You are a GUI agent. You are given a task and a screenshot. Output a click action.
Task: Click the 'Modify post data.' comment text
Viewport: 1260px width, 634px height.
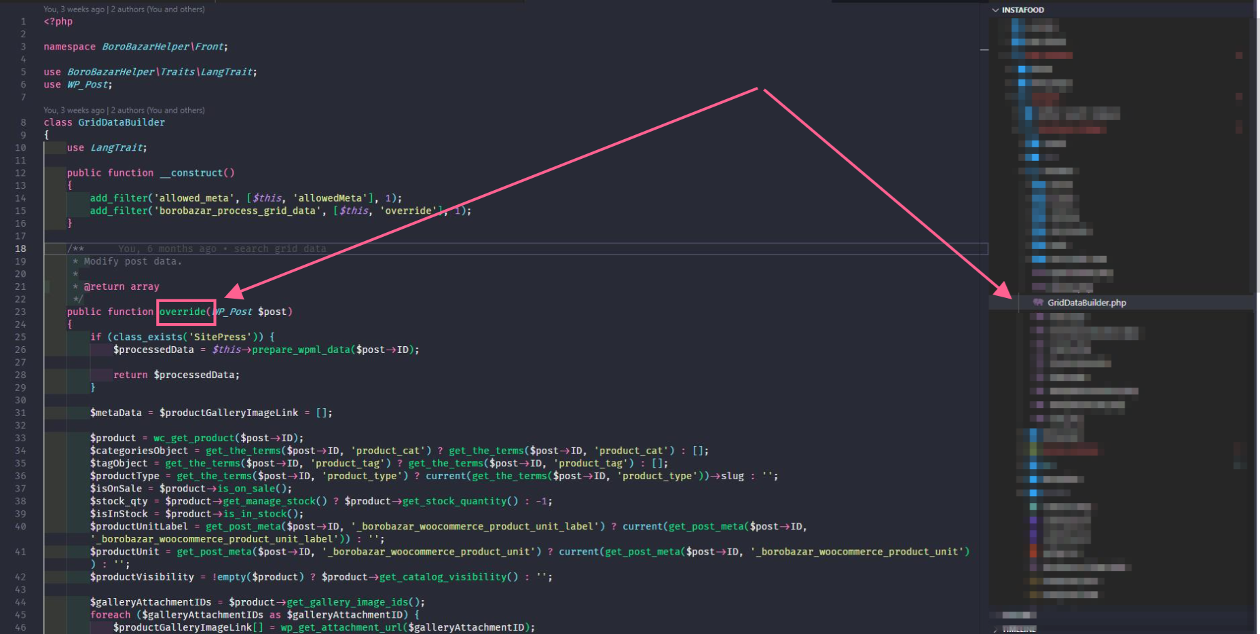132,261
